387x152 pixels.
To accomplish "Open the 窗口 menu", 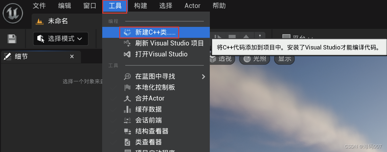I will point(90,6).
